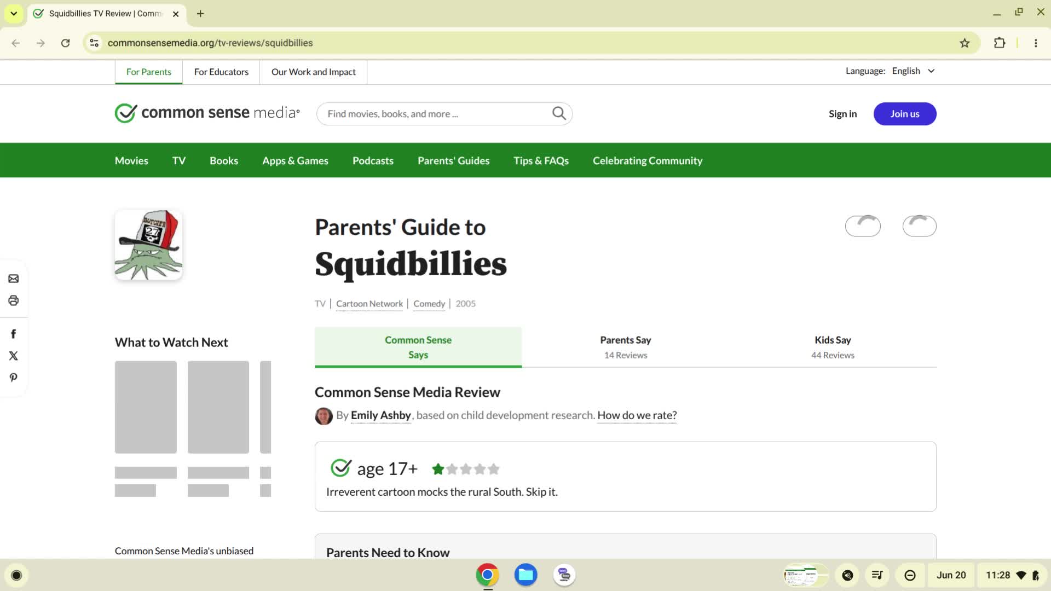Image resolution: width=1051 pixels, height=591 pixels.
Task: Click the search magnifier icon
Action: tap(559, 113)
